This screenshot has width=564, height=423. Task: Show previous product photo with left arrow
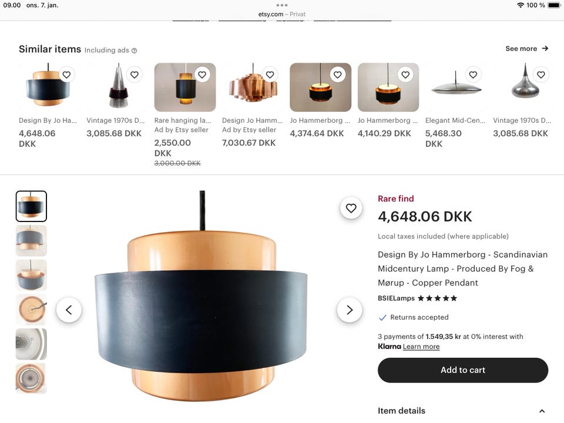point(69,310)
